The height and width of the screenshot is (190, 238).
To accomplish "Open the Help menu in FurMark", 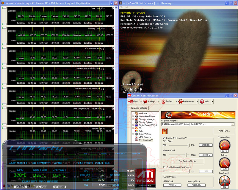I will pos(127,7).
